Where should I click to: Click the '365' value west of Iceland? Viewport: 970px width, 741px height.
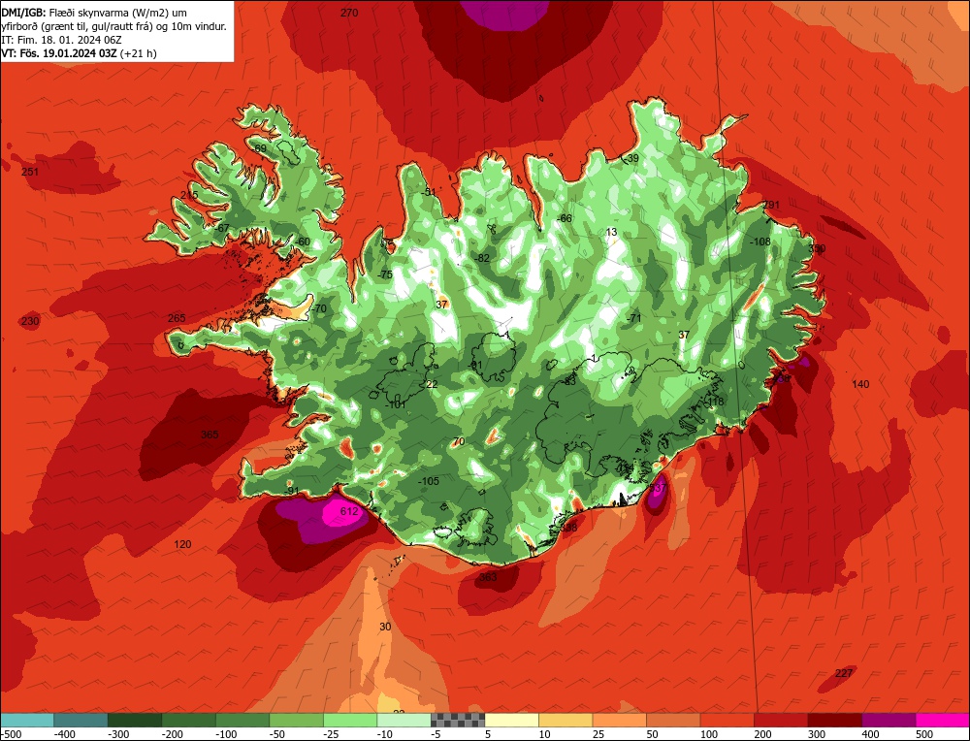point(210,435)
